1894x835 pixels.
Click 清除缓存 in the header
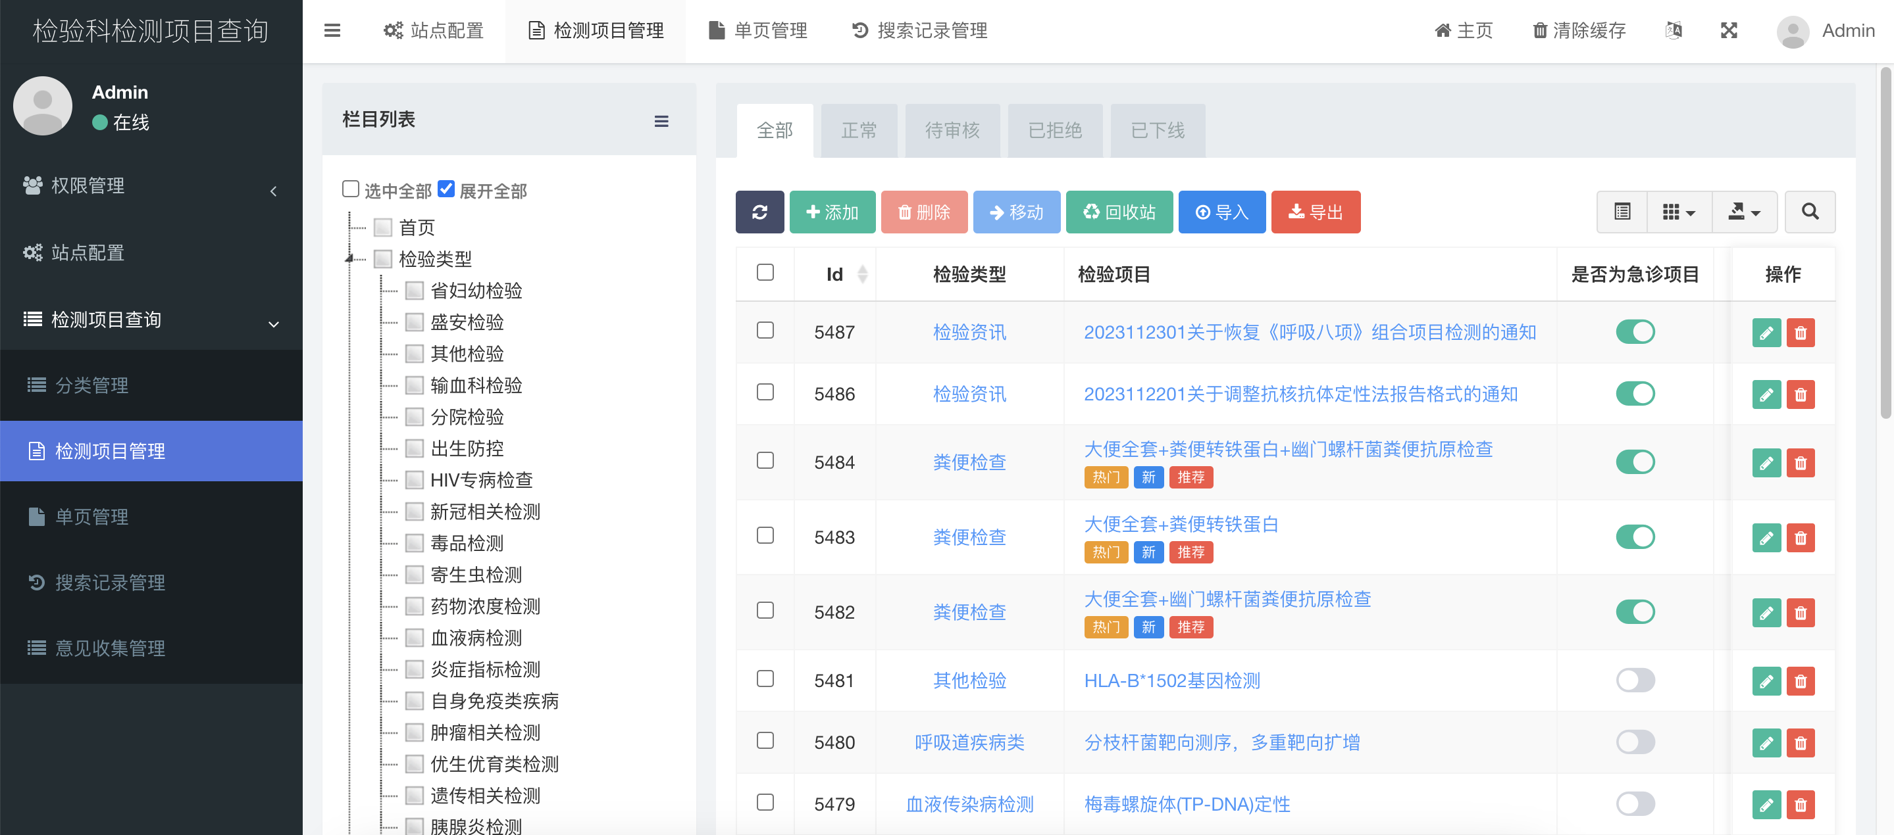point(1579,31)
